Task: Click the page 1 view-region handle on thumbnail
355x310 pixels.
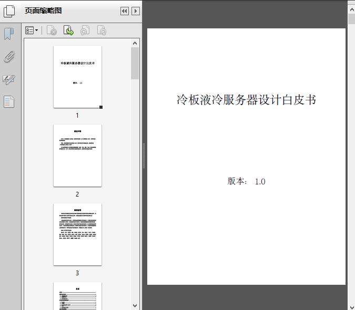Action: point(101,107)
